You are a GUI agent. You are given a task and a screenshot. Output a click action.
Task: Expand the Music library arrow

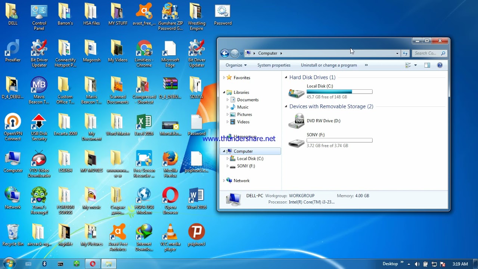(x=227, y=107)
